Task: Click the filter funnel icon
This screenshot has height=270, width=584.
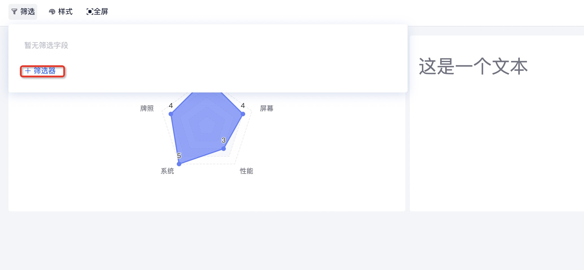Action: pyautogui.click(x=14, y=12)
